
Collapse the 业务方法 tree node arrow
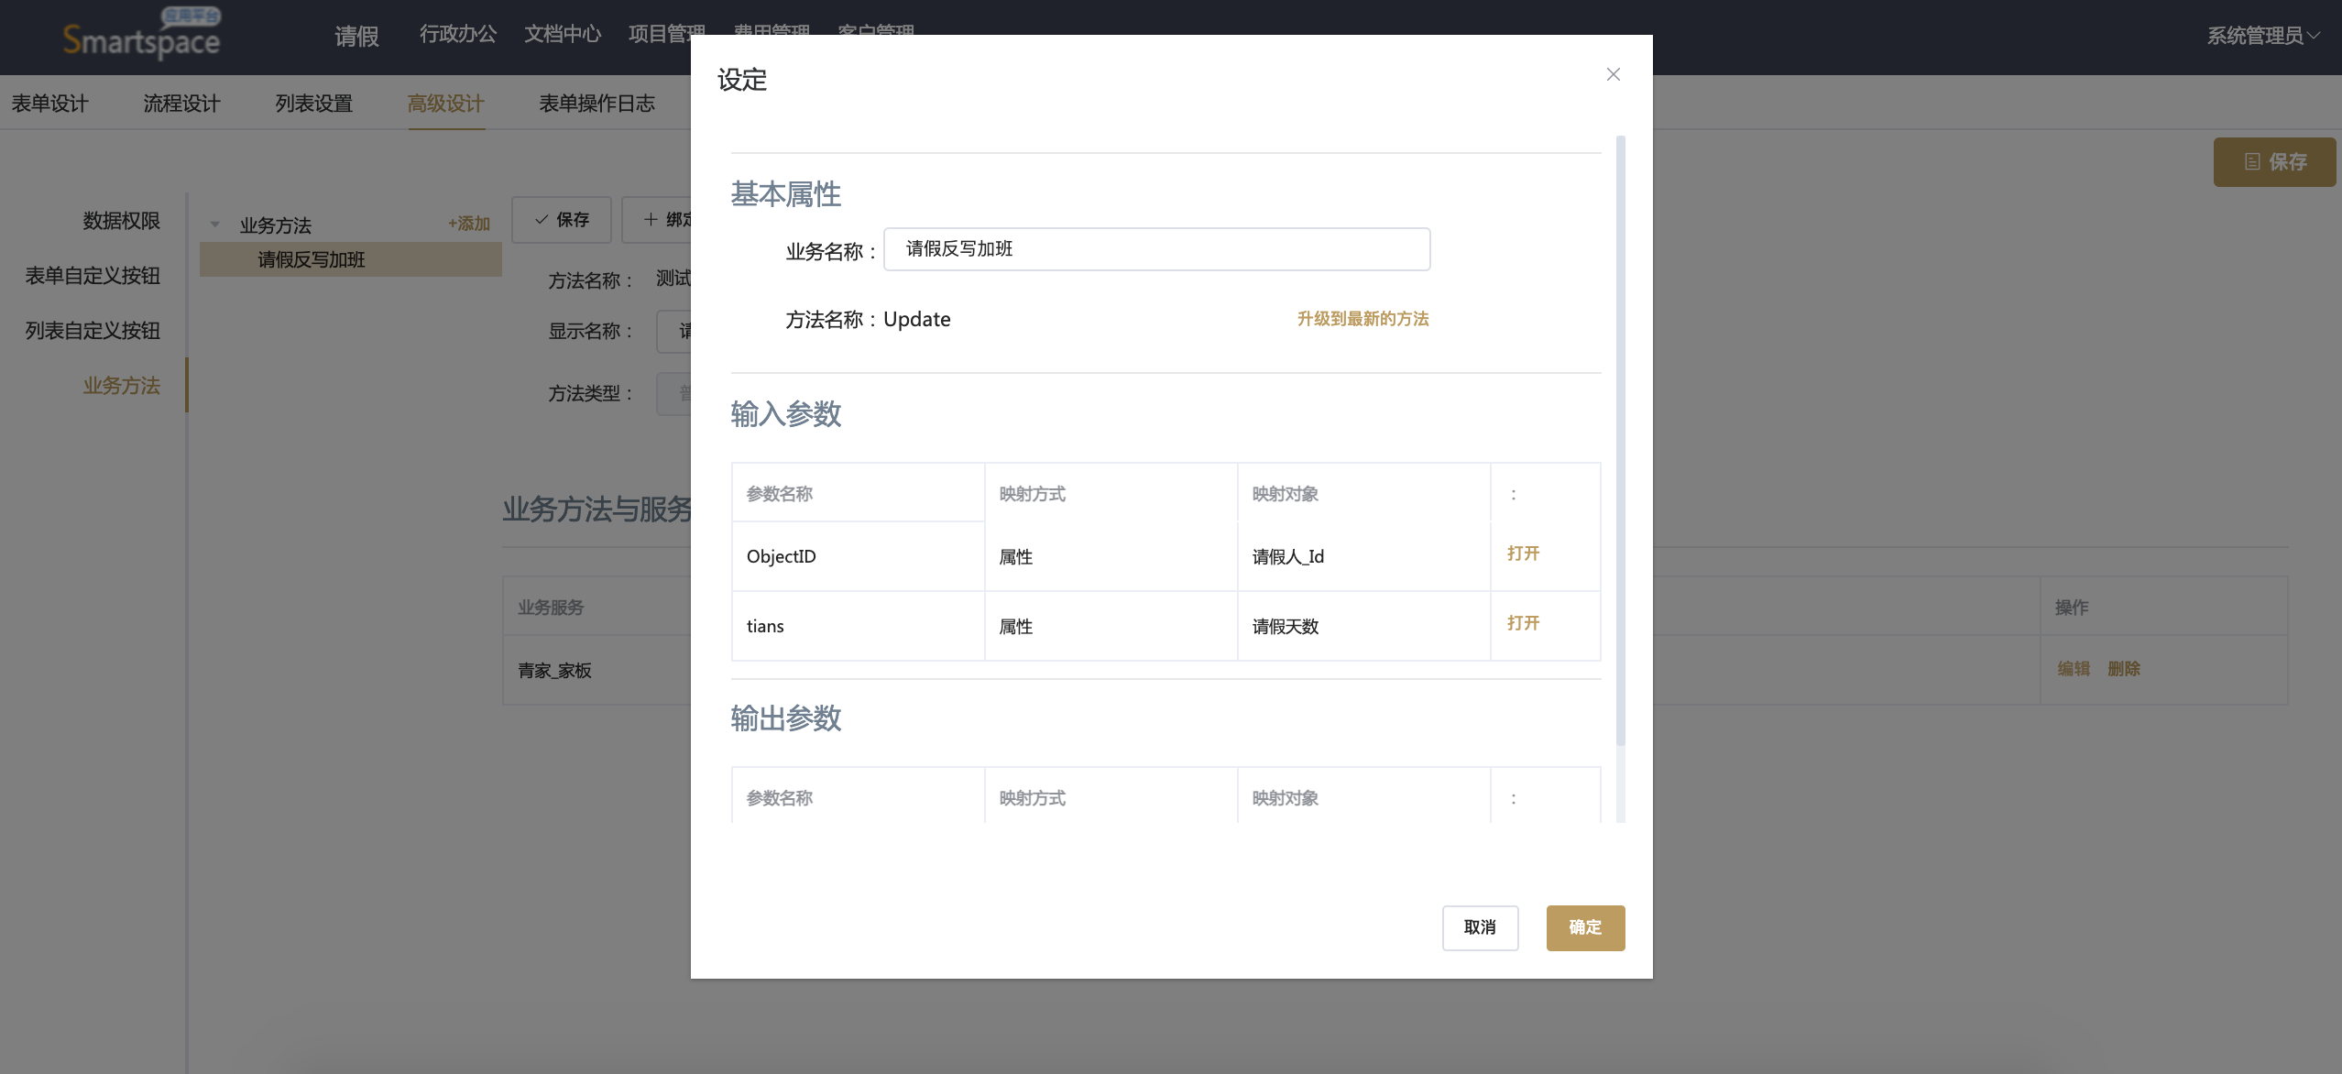coord(215,225)
